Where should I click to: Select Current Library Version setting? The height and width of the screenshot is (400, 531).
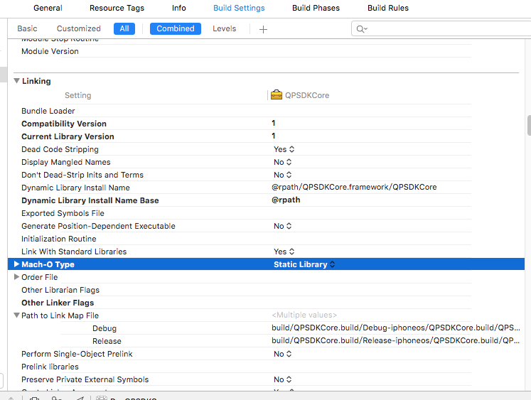(68, 136)
